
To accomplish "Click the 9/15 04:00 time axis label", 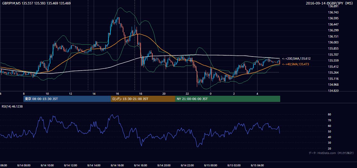I will (x=257, y=165).
